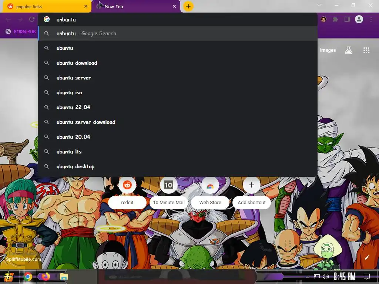Open the reddit shortcut
379x284 pixels.
click(127, 193)
